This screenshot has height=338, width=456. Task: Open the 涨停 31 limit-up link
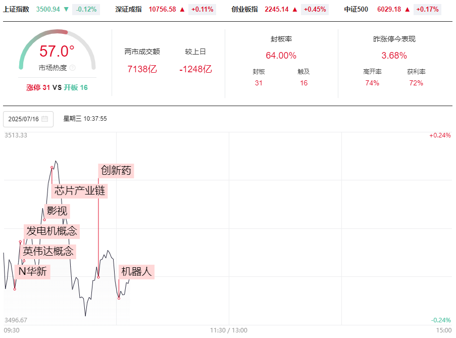38,87
